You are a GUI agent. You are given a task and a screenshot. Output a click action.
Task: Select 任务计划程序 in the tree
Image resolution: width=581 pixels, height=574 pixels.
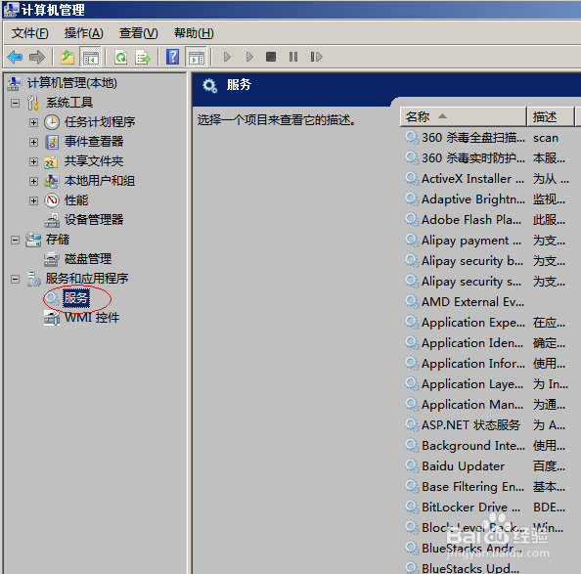(x=100, y=122)
